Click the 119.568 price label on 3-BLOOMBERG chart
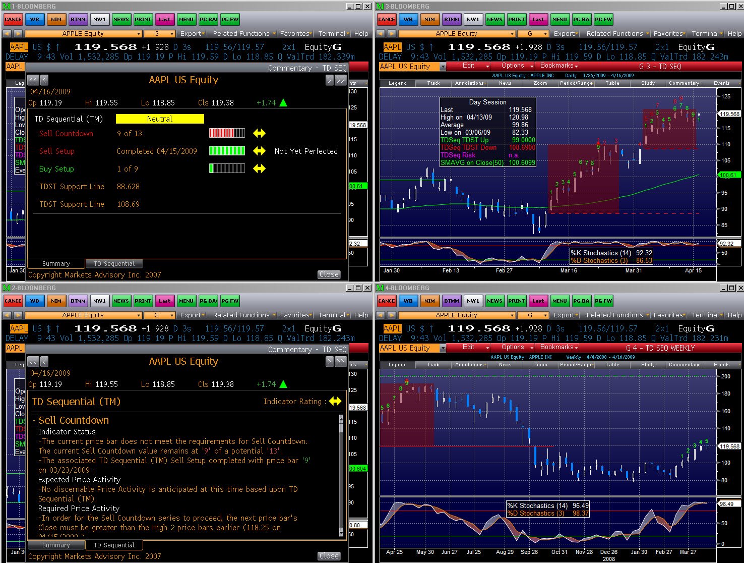Viewport: 744px width, 563px height. pos(729,114)
